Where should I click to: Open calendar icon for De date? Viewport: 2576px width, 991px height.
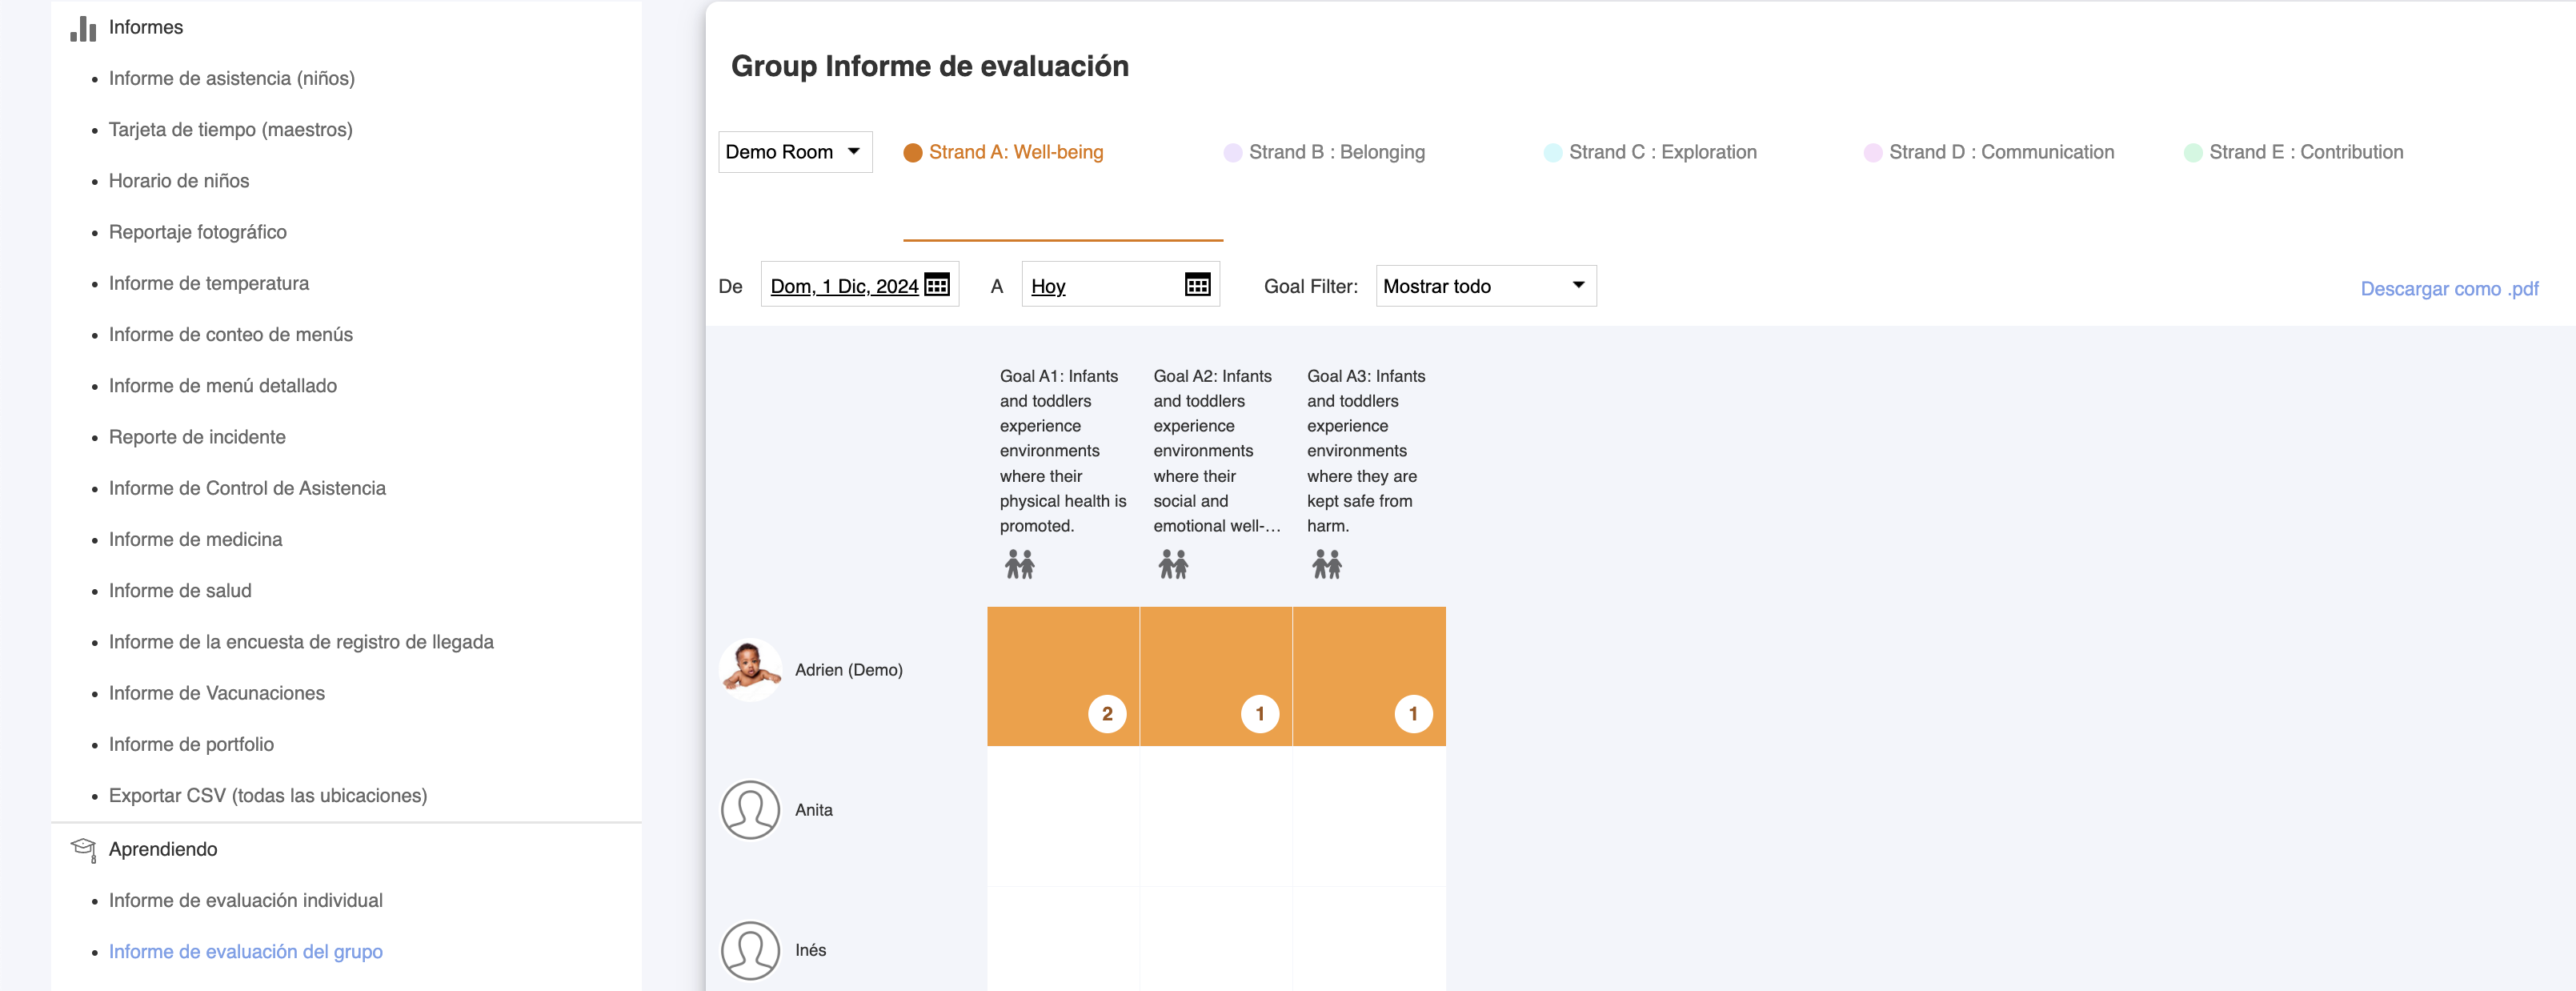[937, 285]
